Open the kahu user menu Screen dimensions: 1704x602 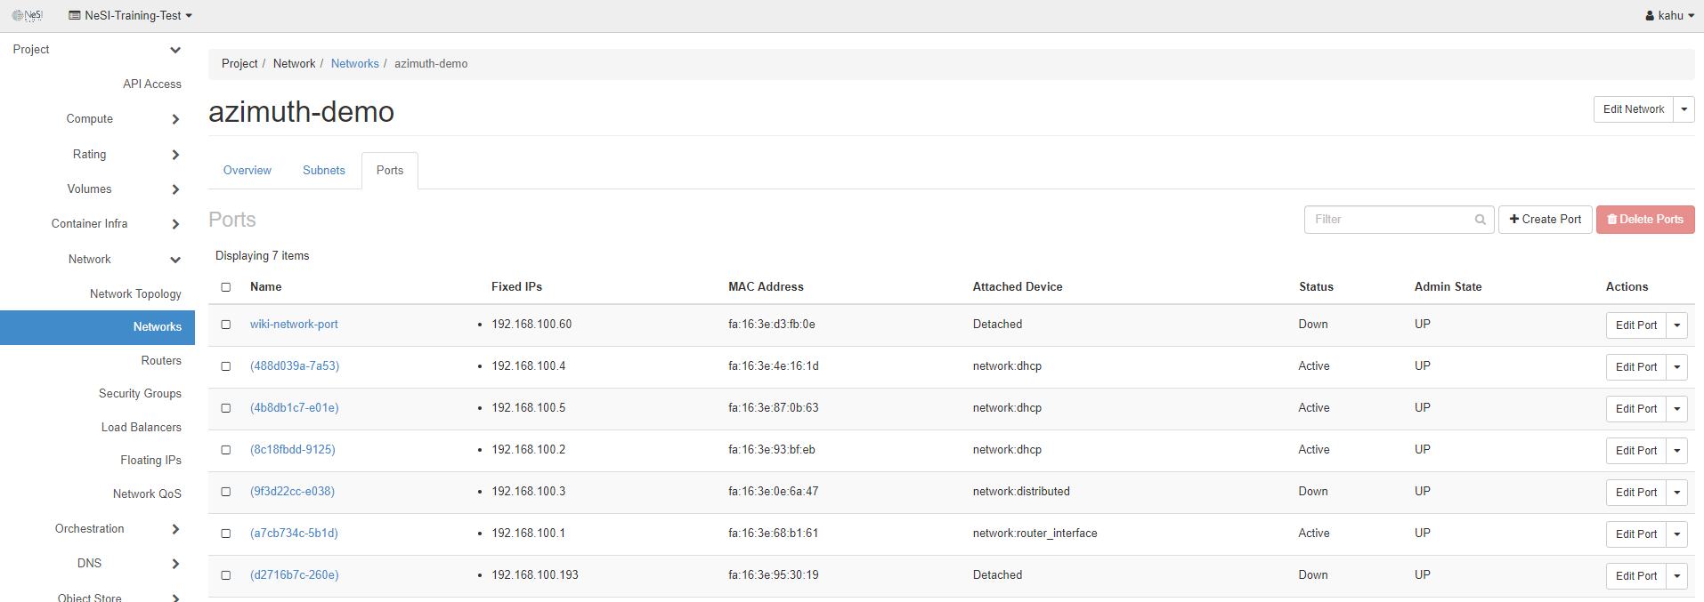pyautogui.click(x=1669, y=15)
